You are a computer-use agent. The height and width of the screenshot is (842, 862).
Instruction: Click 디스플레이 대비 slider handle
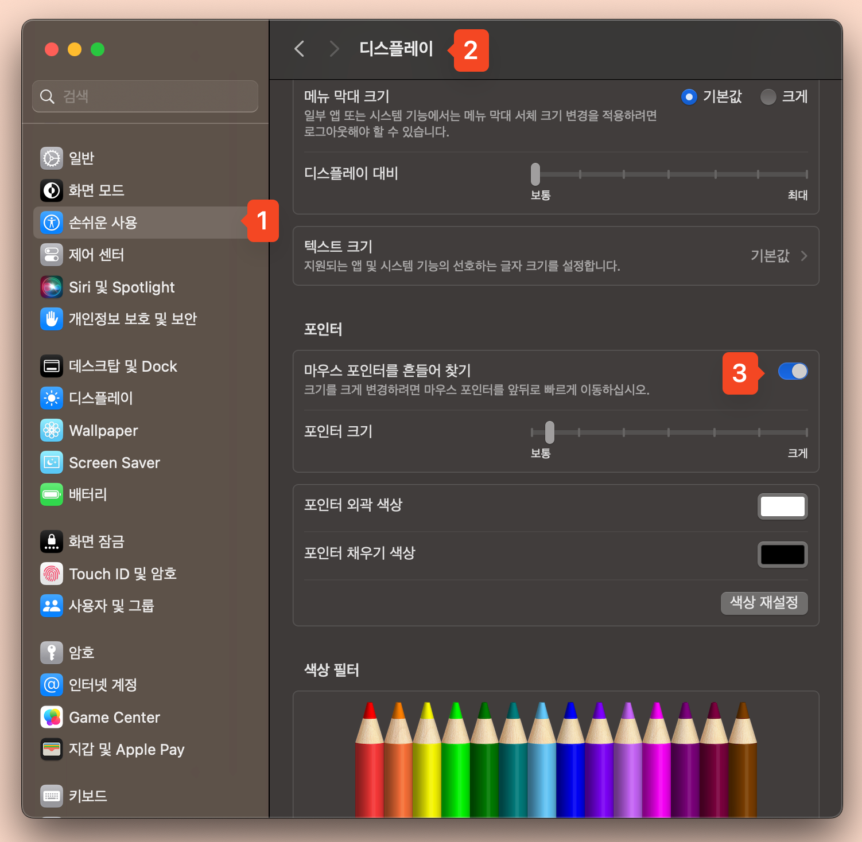(x=535, y=174)
